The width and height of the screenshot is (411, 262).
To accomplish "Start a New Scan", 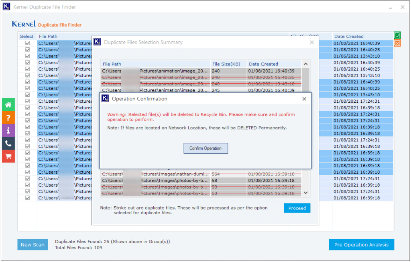I will pyautogui.click(x=33, y=245).
